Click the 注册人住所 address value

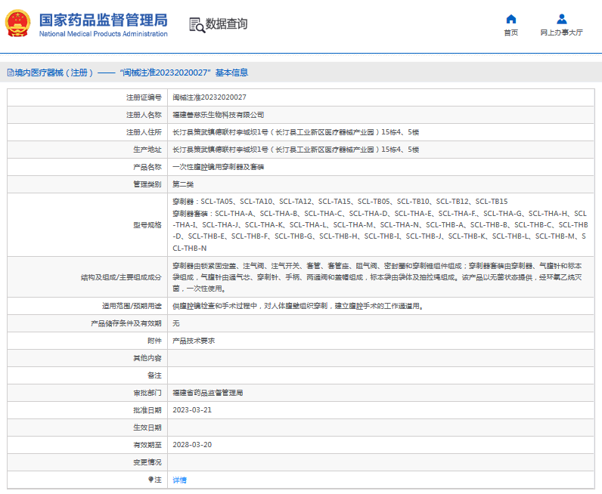296,132
